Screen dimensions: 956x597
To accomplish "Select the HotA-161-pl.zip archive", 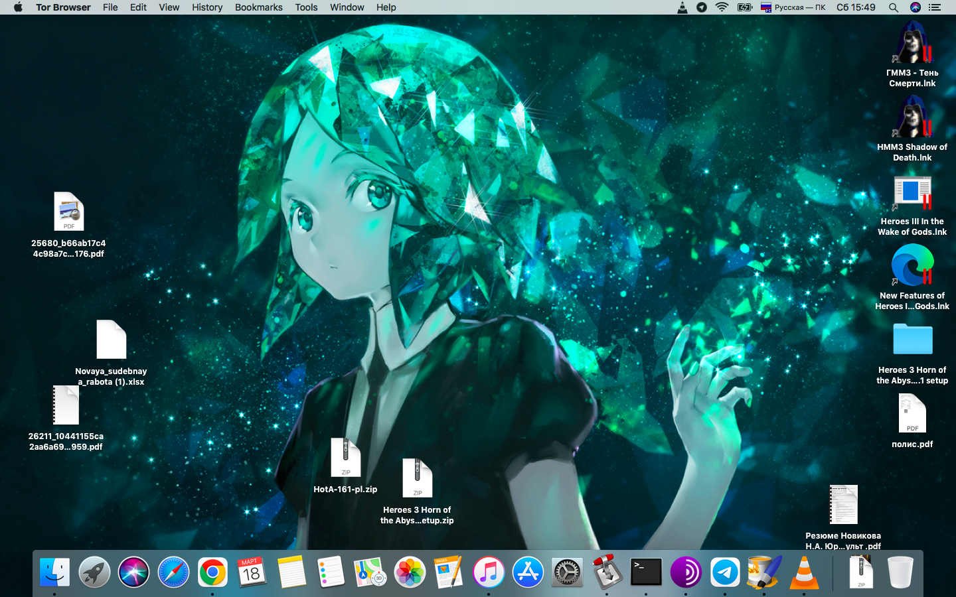I will point(345,466).
